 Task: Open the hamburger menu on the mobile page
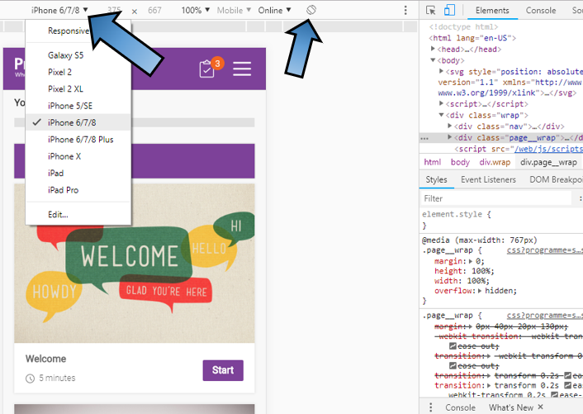click(x=242, y=69)
